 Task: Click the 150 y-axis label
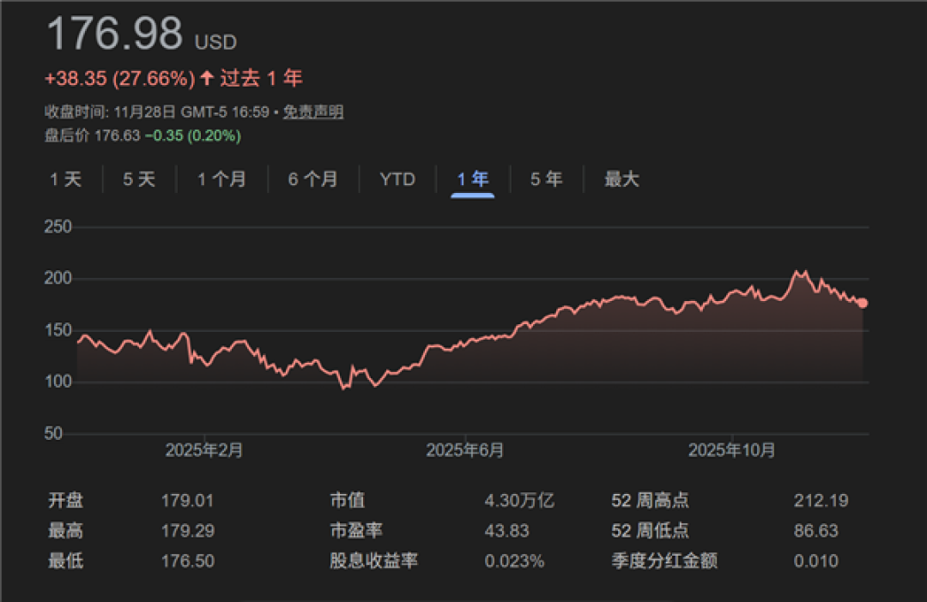(x=58, y=330)
